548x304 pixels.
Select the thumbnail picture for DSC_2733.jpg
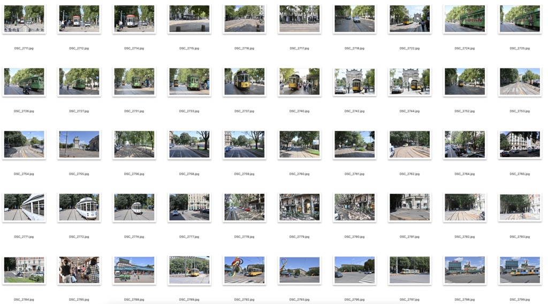(189, 82)
